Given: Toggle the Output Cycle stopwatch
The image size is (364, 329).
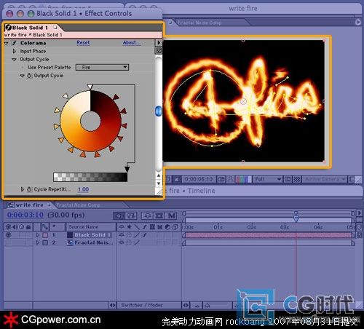Looking at the screenshot, I should [x=29, y=76].
